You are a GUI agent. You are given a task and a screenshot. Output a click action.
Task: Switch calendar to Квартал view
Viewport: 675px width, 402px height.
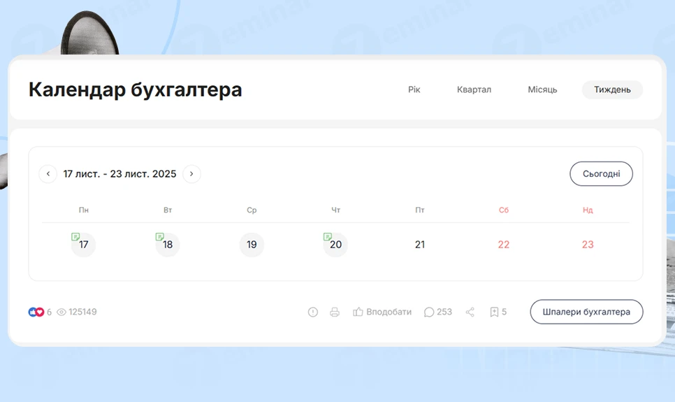click(x=474, y=89)
